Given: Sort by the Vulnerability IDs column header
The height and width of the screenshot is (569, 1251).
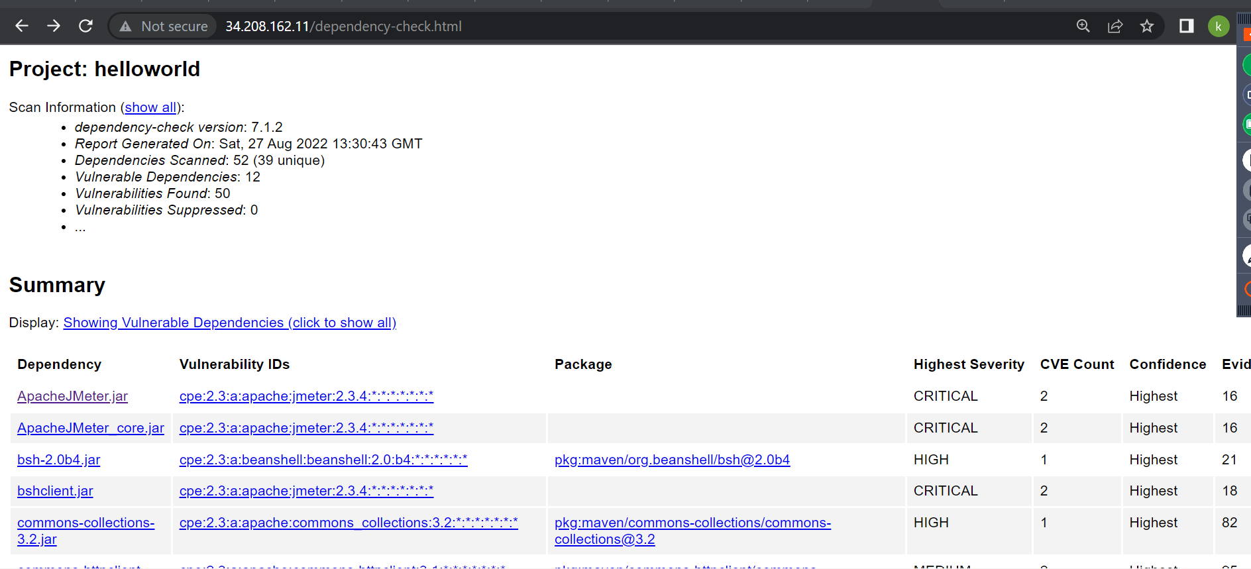Looking at the screenshot, I should tap(235, 364).
